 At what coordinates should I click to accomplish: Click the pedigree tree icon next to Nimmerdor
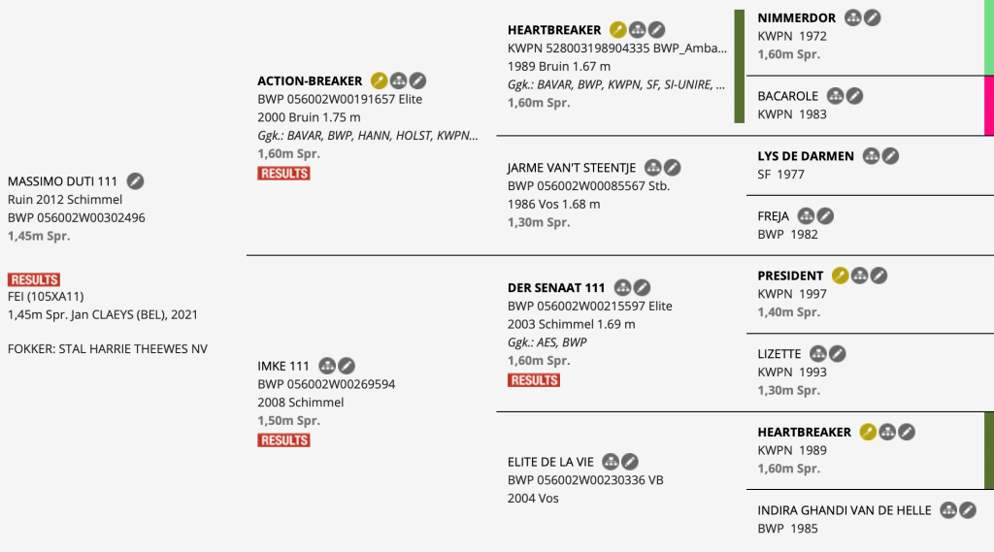tap(853, 17)
